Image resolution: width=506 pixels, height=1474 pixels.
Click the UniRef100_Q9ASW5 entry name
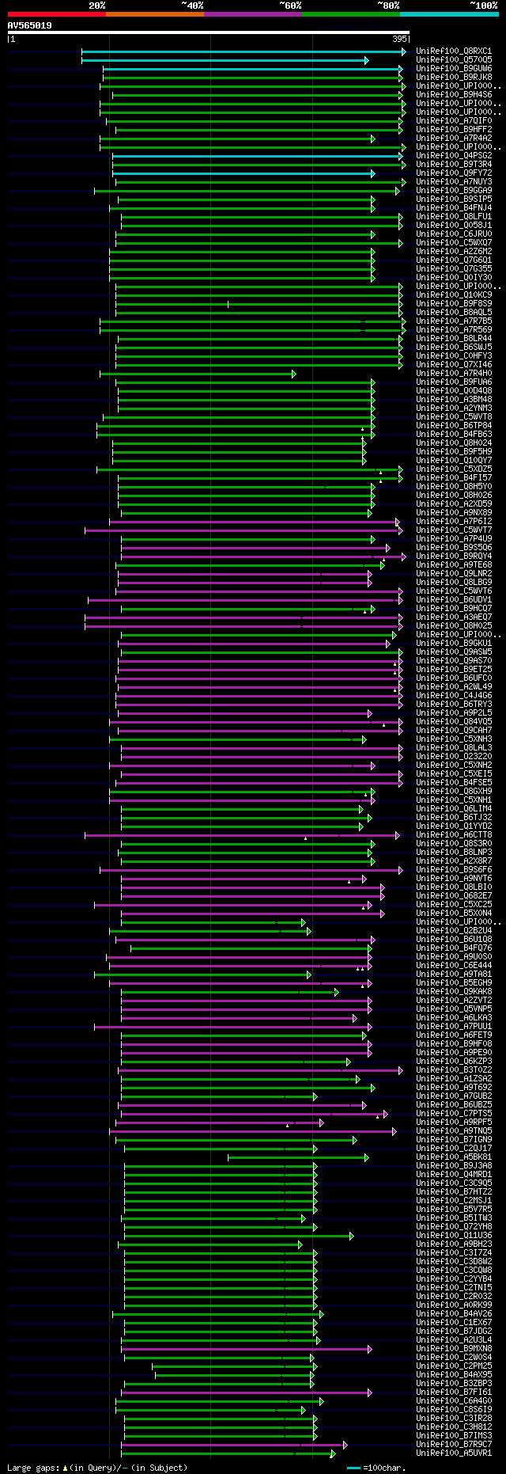click(454, 652)
